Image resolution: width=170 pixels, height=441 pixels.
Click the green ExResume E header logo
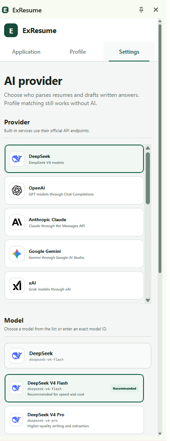11,31
